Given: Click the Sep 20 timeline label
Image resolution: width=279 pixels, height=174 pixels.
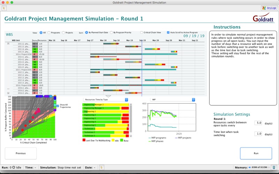Looking at the screenshot, I should point(169,40).
